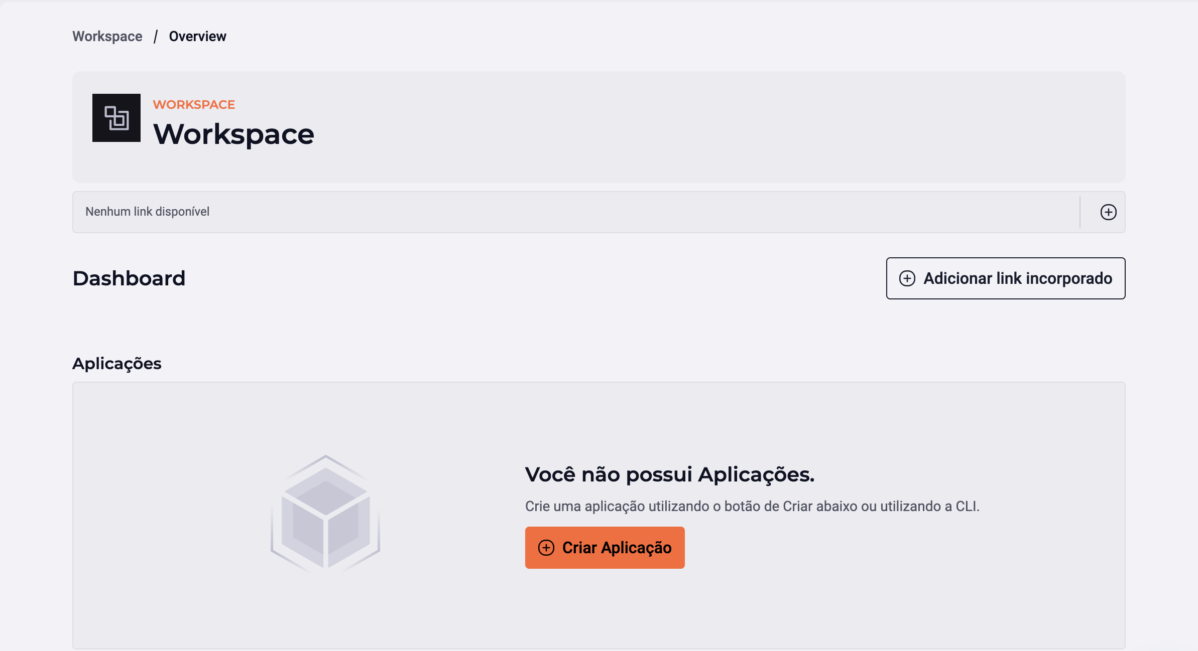Select the Overview breadcrumb entry
The width and height of the screenshot is (1198, 651).
tap(197, 36)
